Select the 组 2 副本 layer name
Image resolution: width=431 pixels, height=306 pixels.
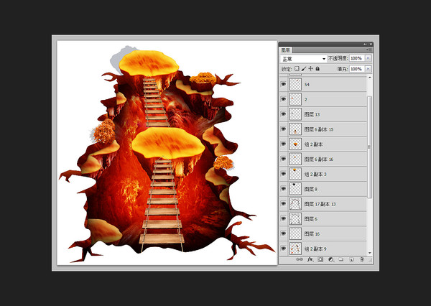tap(313, 144)
